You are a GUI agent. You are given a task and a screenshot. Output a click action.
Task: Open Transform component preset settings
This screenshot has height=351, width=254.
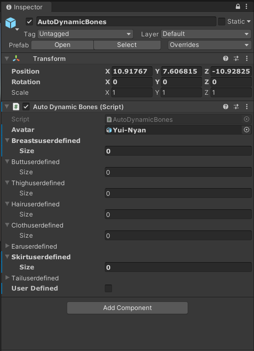point(236,59)
